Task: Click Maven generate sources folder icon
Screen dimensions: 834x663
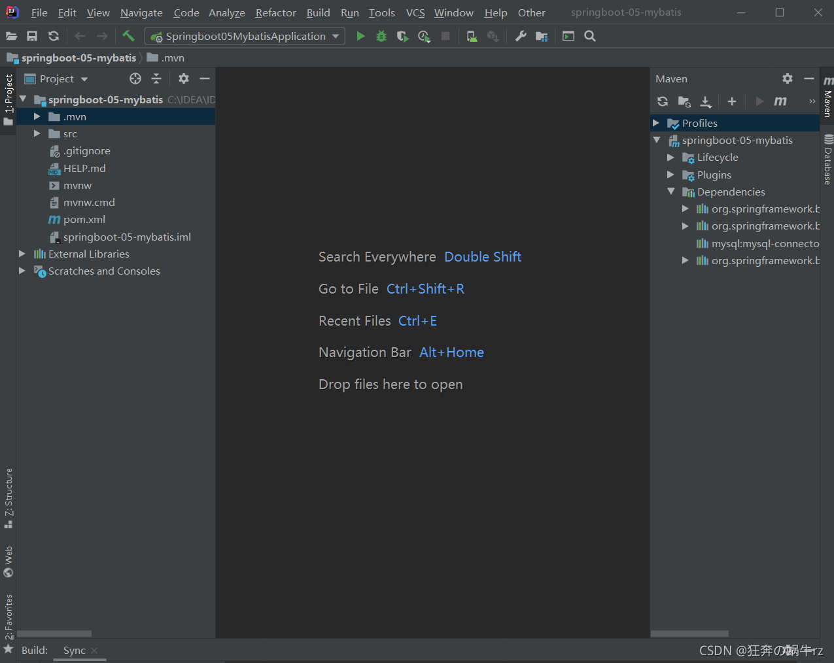Action: point(684,101)
